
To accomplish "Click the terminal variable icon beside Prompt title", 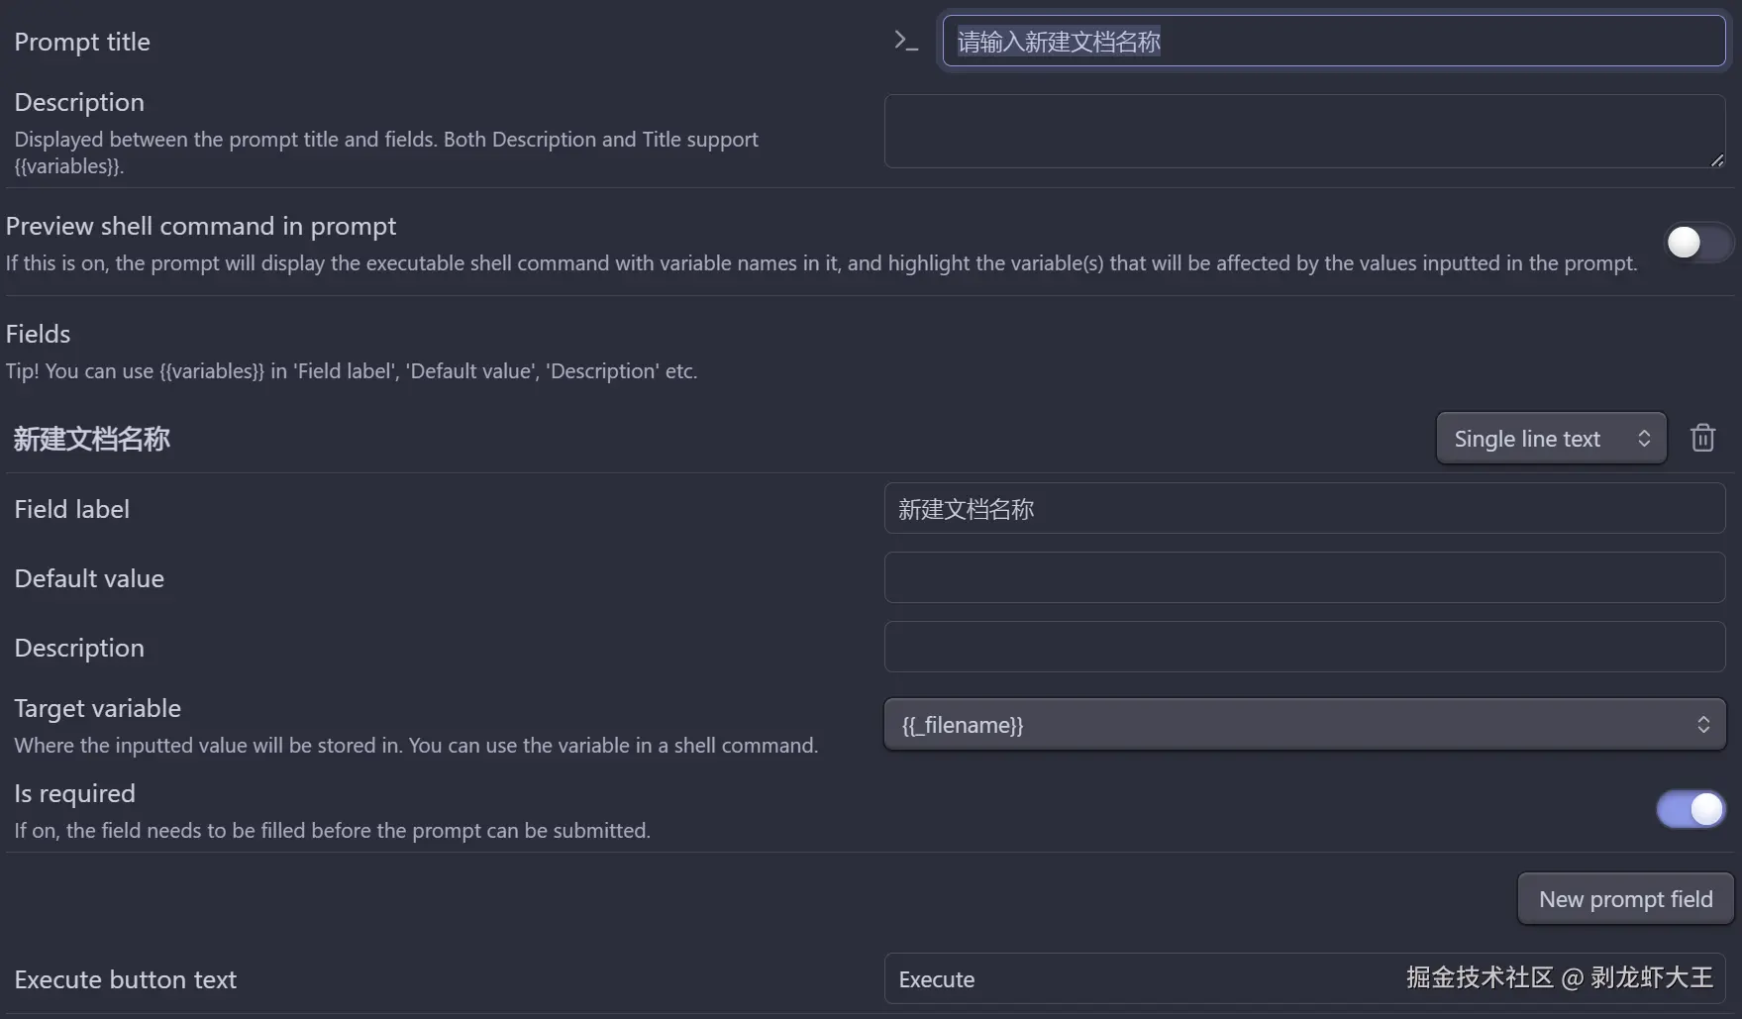I will (x=905, y=41).
